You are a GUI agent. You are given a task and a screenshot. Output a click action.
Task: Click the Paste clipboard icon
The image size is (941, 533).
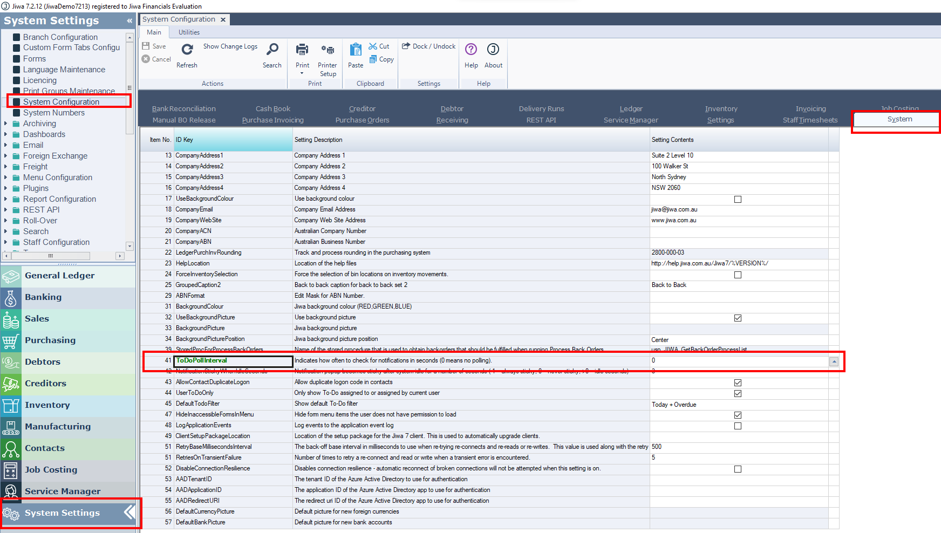356,50
